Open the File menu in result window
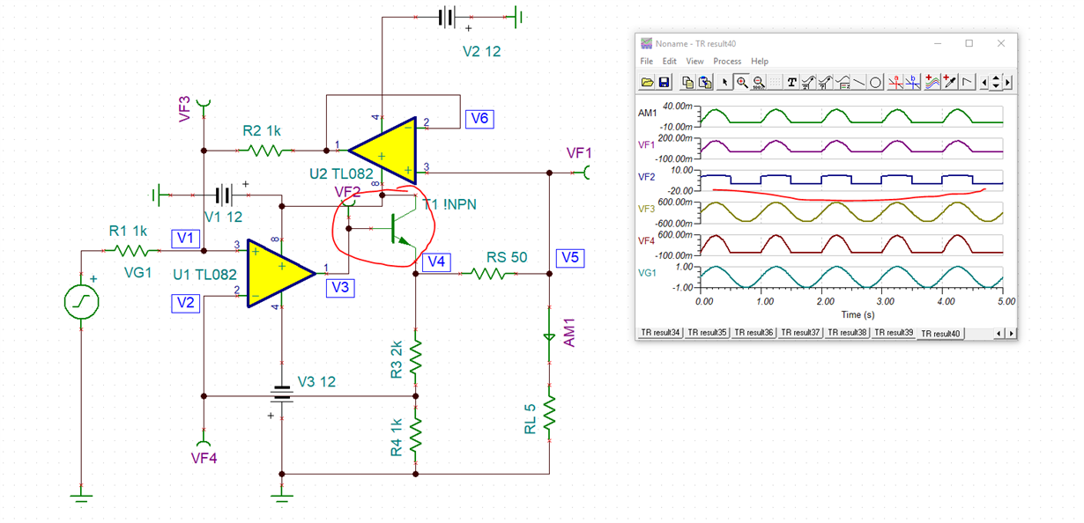 pos(647,62)
